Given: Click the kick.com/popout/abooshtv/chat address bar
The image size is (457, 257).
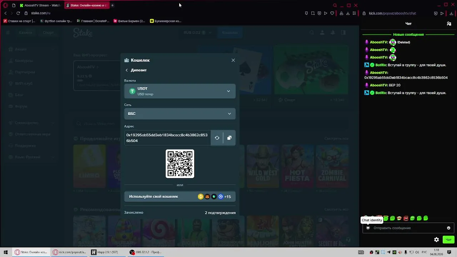Looking at the screenshot, I should point(392,13).
